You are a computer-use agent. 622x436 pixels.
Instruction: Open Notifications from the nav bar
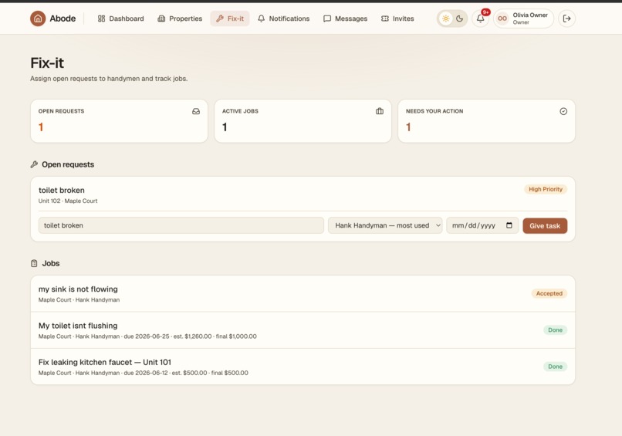tap(284, 19)
